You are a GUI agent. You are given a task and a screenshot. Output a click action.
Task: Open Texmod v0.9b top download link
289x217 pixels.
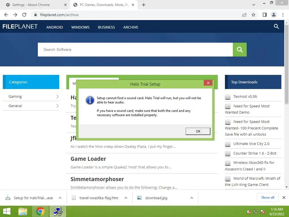click(x=245, y=97)
